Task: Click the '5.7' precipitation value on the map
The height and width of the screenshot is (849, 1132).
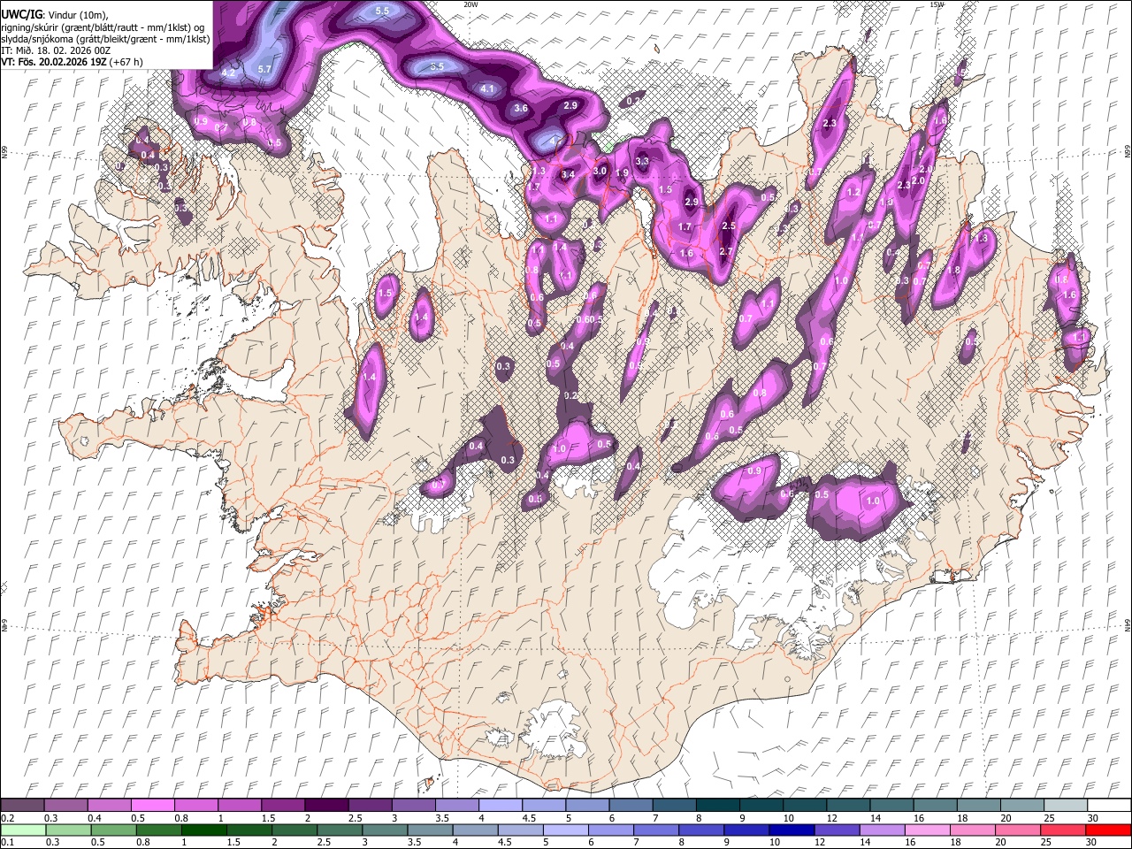Action: pos(264,69)
